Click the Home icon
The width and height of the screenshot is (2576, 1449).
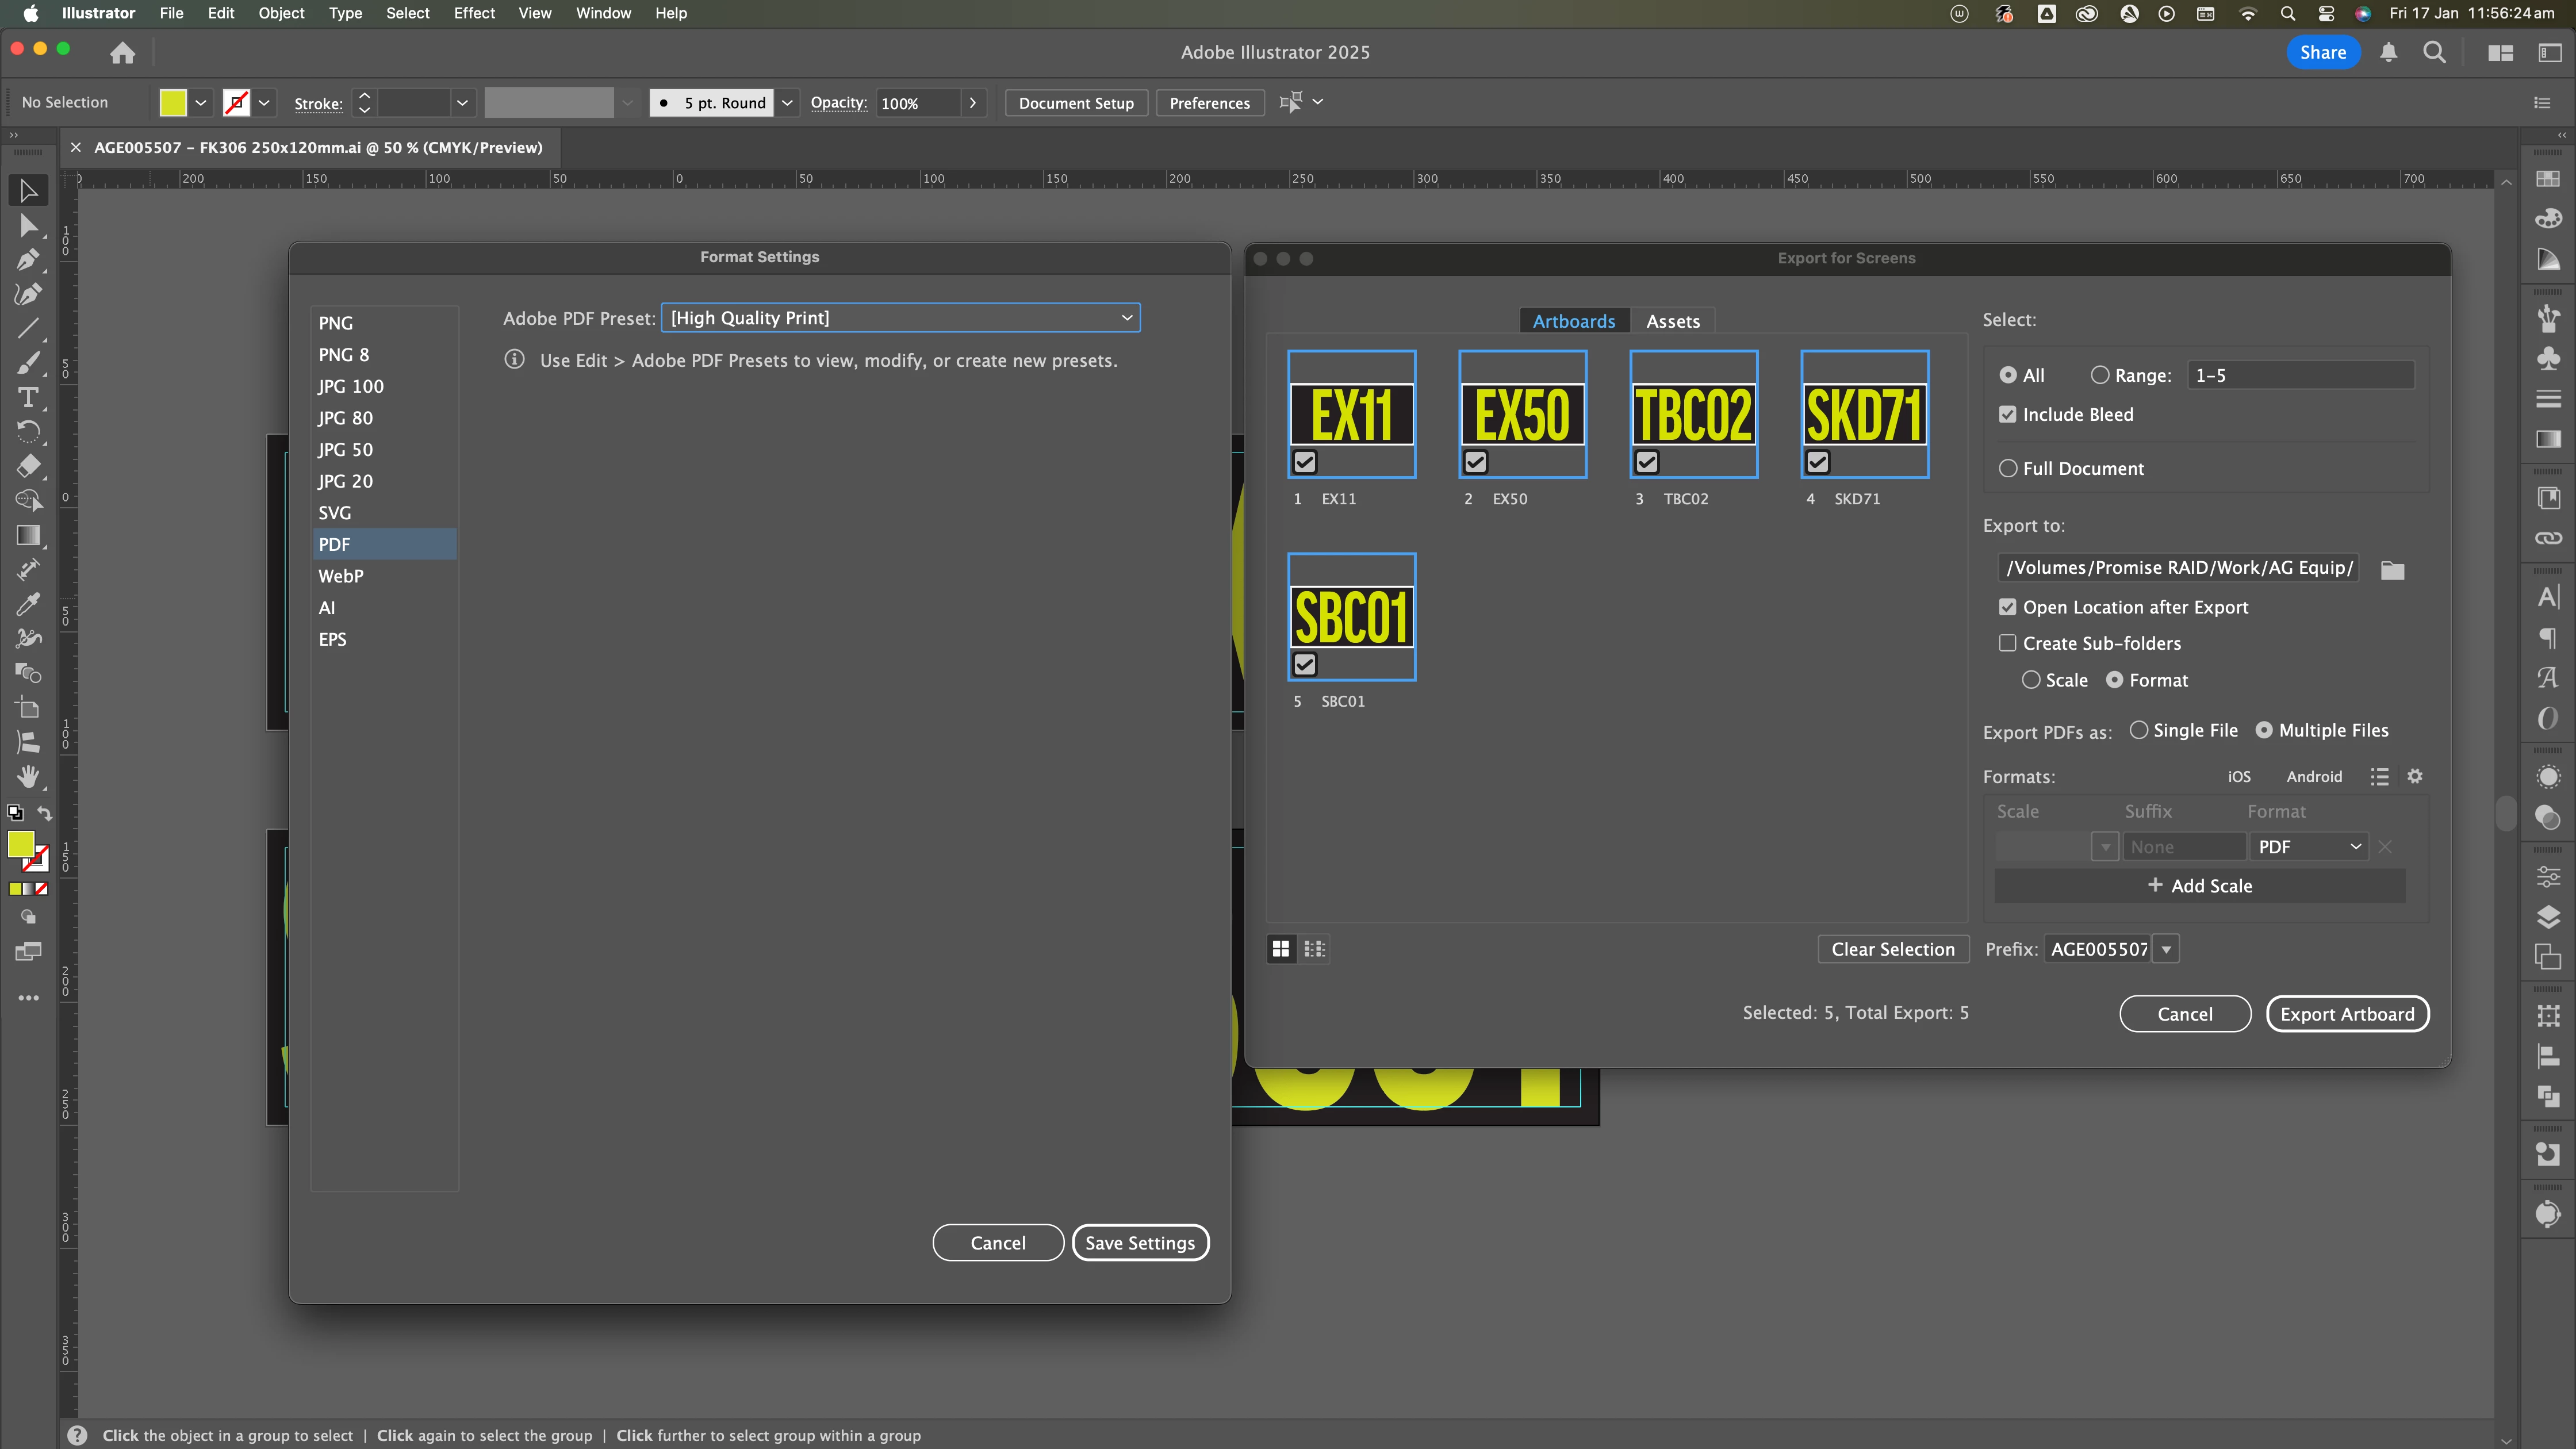point(122,53)
